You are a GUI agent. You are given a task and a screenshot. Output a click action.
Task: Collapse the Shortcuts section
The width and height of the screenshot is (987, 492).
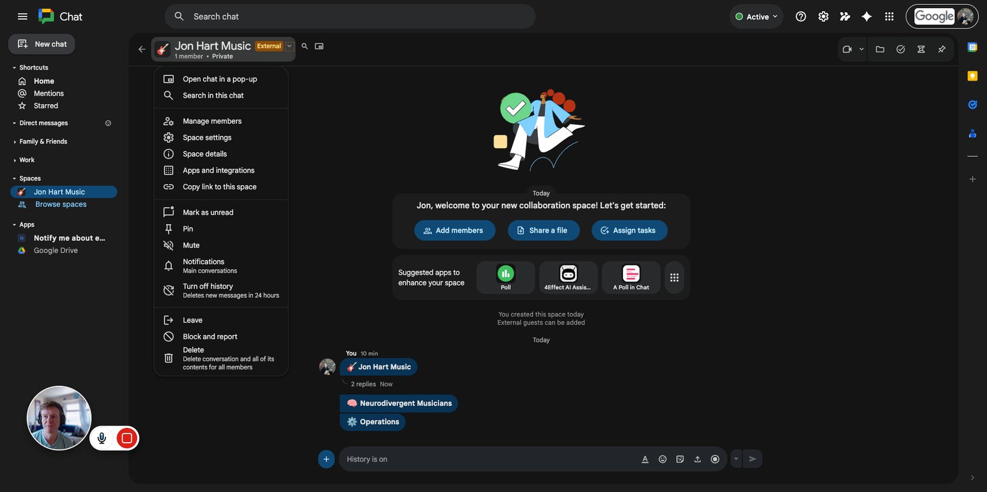[x=14, y=68]
